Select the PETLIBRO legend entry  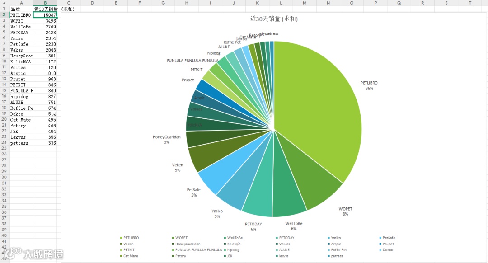tap(130, 238)
